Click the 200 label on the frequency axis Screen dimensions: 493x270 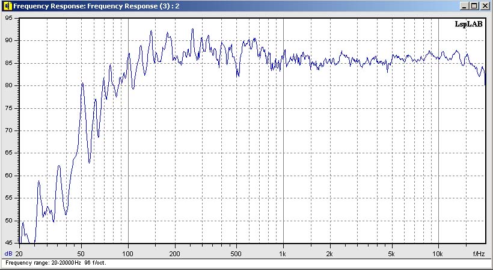pos(174,254)
